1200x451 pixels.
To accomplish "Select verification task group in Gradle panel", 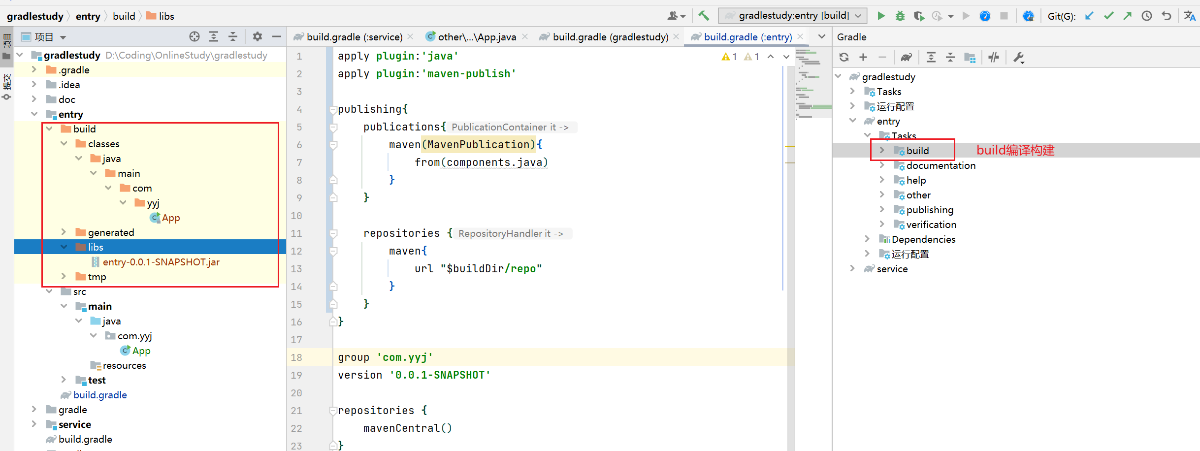I will click(931, 225).
